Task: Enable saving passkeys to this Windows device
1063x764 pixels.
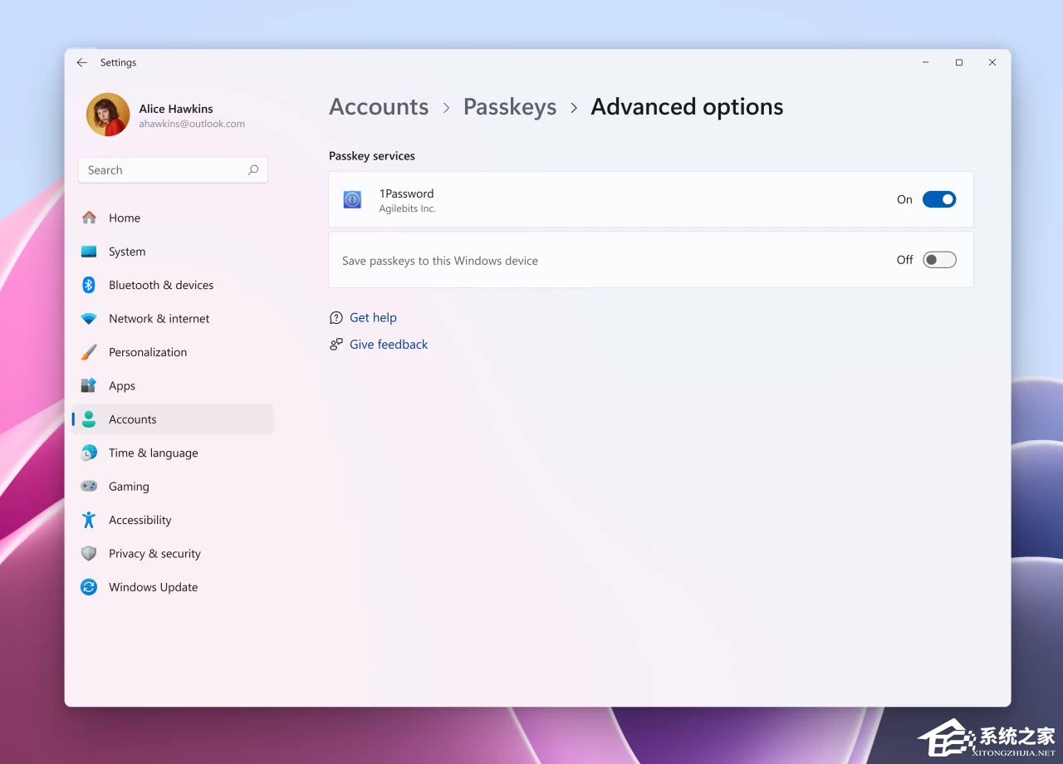Action: click(939, 259)
